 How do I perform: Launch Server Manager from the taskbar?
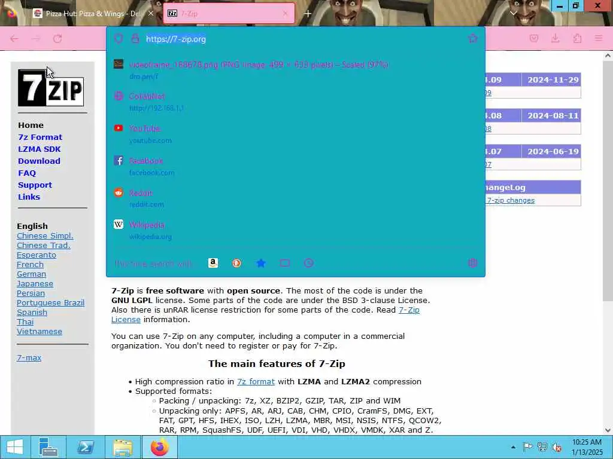click(x=48, y=447)
